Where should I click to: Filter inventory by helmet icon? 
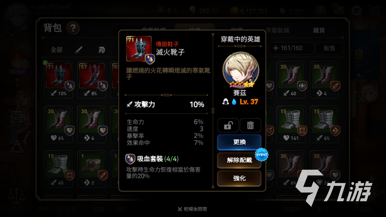click(x=102, y=50)
